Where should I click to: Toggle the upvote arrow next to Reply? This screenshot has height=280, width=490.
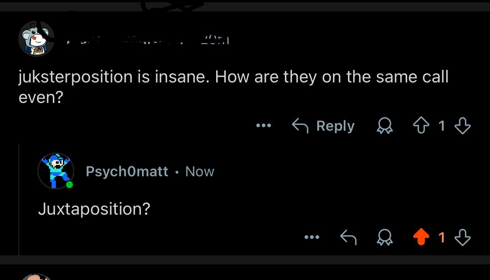(x=421, y=126)
